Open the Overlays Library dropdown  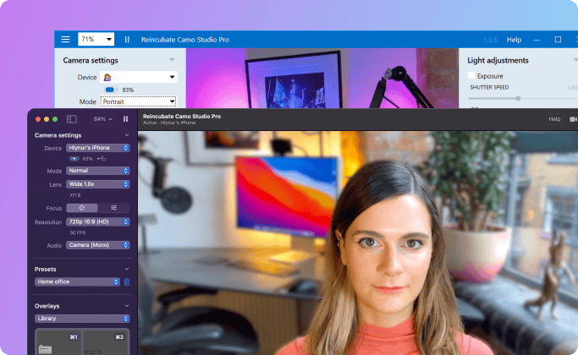tap(82, 319)
